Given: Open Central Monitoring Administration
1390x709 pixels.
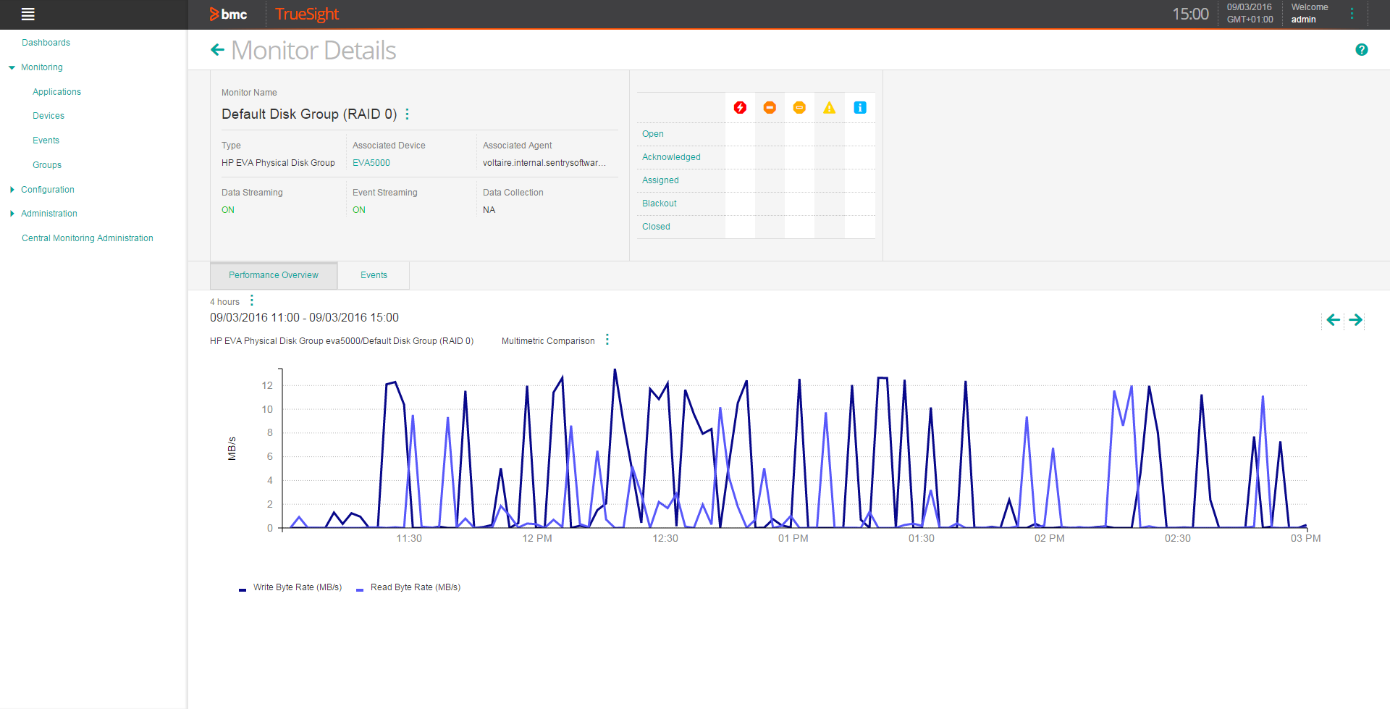Looking at the screenshot, I should [88, 238].
